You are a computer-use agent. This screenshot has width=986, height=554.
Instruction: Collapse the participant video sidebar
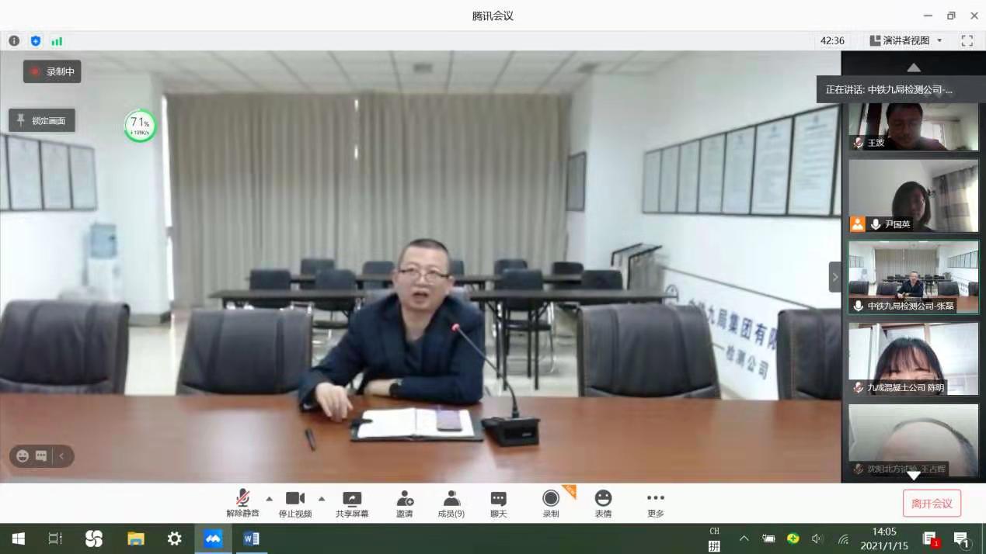pos(835,277)
